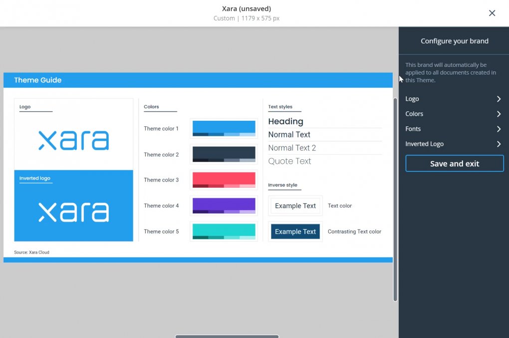509x338 pixels.
Task: Click the Theme color 3 label
Action: coord(161,180)
